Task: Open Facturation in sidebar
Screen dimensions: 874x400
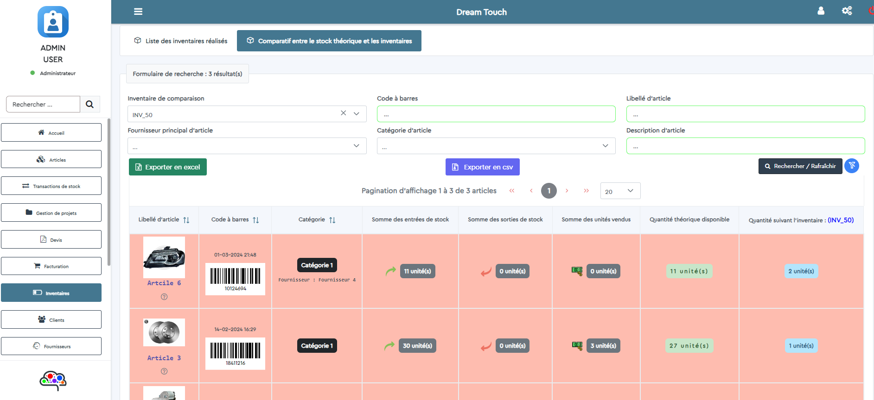Action: 51,266
